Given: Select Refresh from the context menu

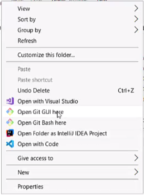Looking at the screenshot, I should coord(72,41).
